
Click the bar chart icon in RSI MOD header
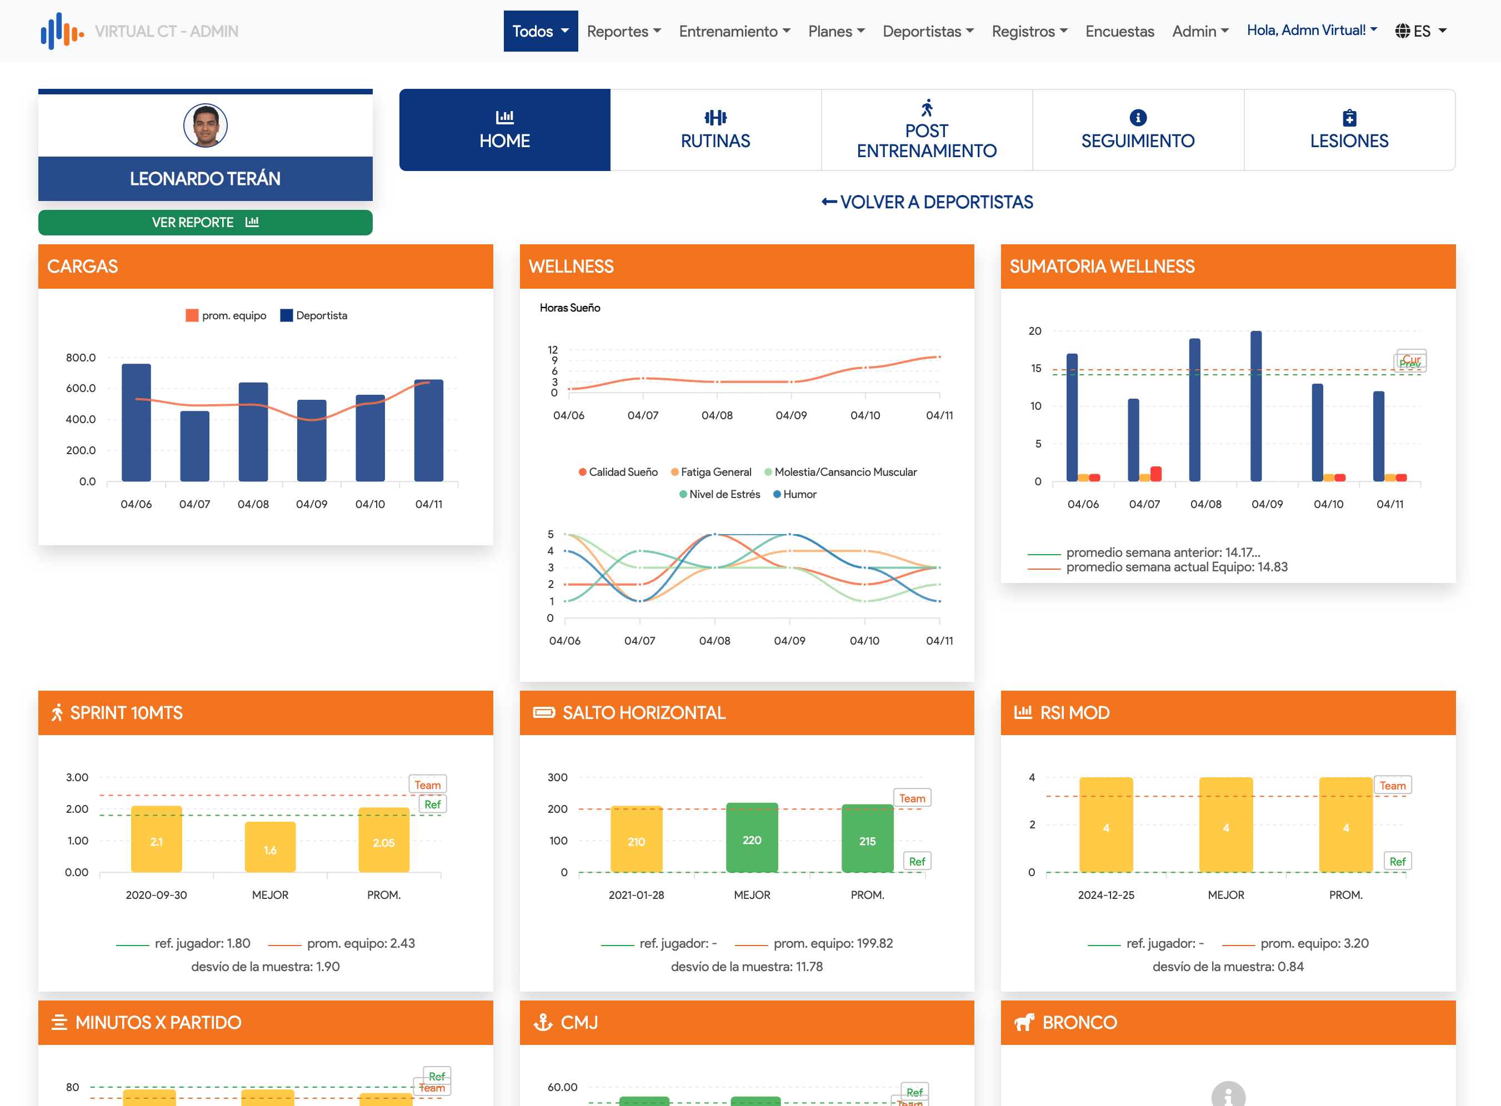[x=1023, y=712]
